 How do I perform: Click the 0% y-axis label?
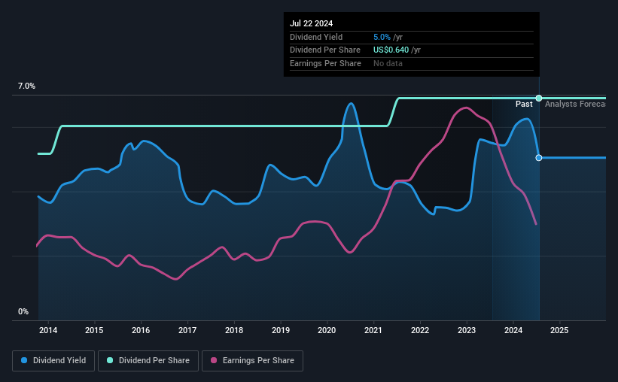pos(23,311)
